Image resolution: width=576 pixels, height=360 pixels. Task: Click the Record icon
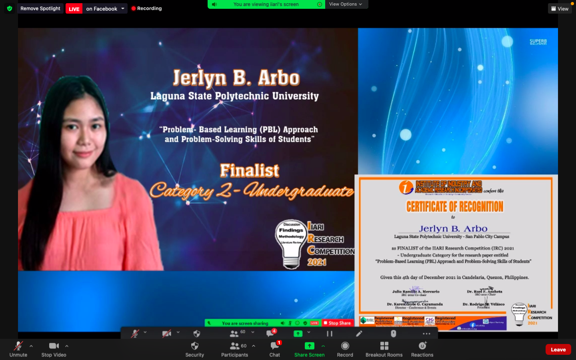(345, 346)
